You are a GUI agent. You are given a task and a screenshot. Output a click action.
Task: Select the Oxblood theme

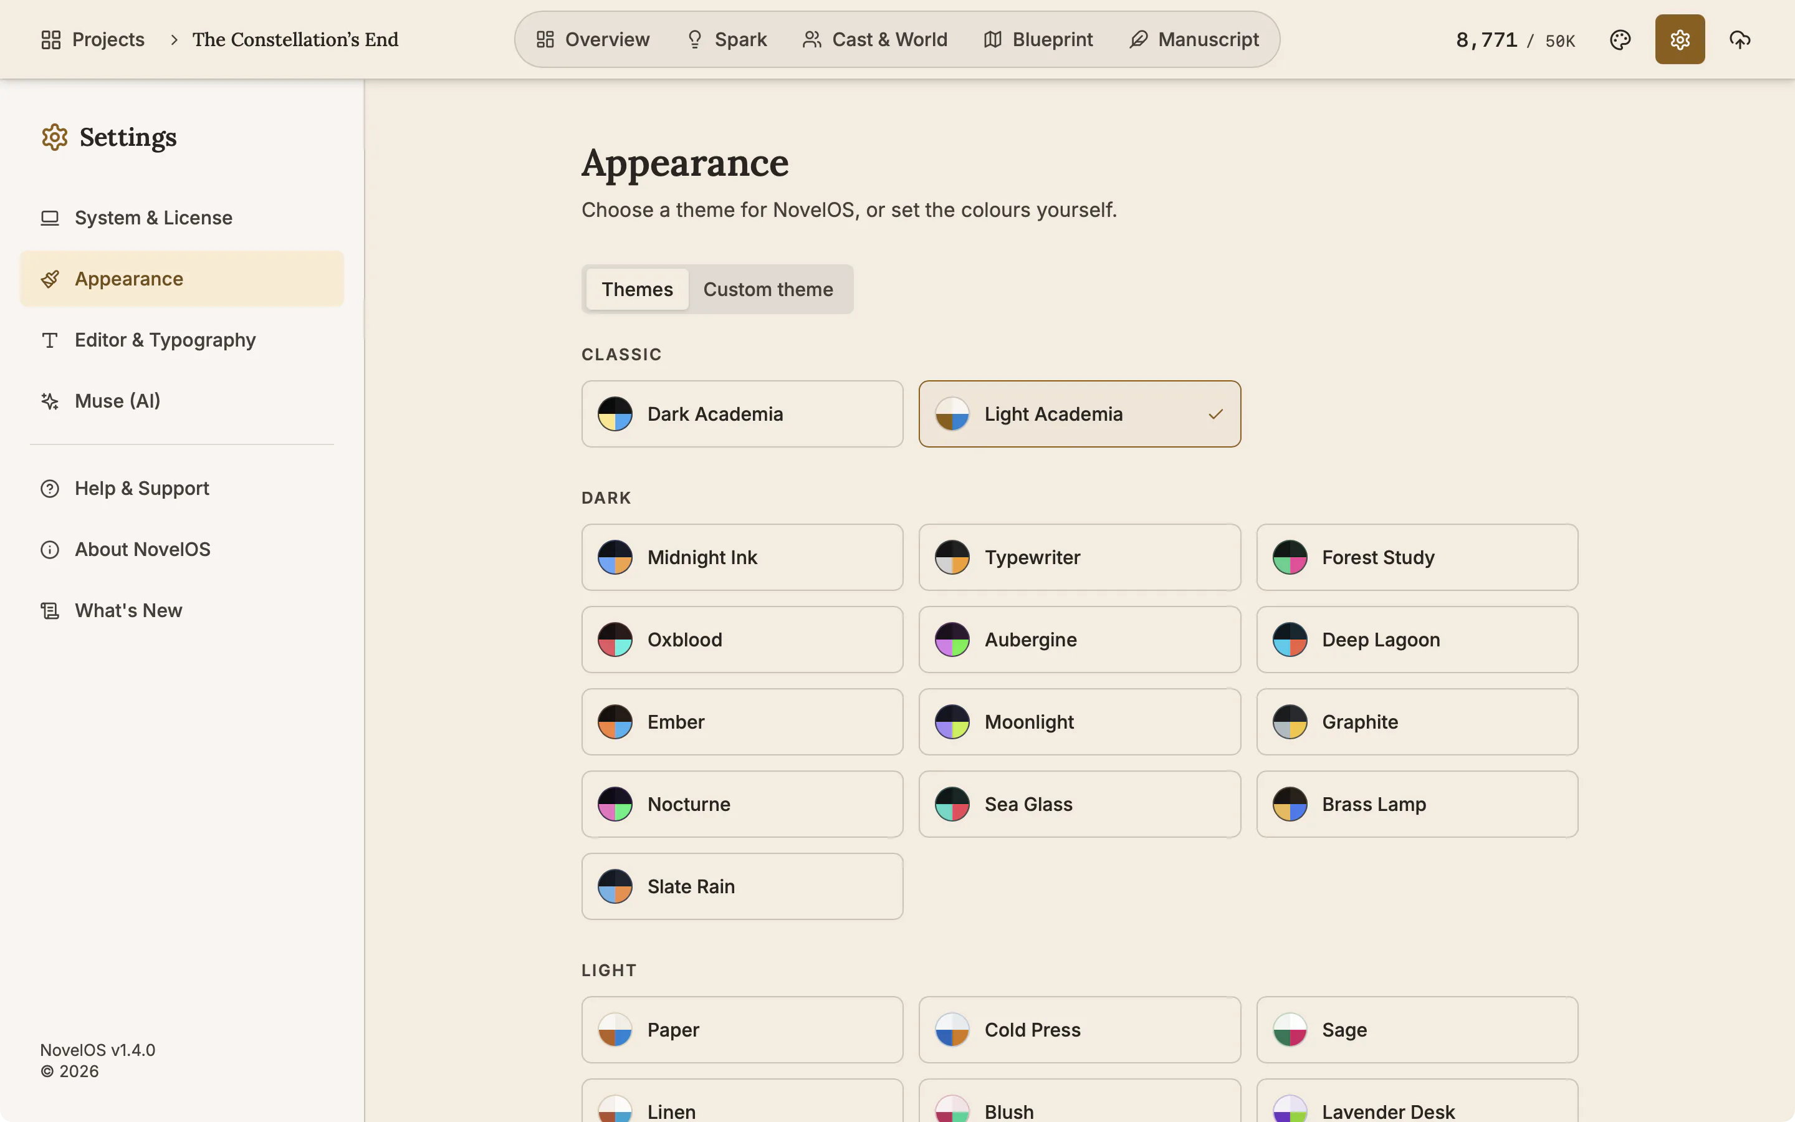click(742, 640)
